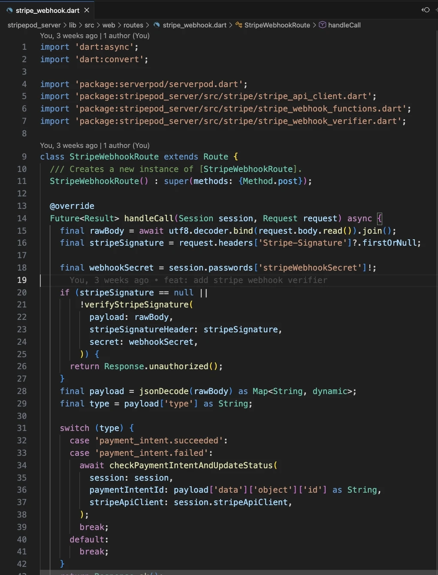
Task: Click default: label on line 40
Action: [x=89, y=540]
